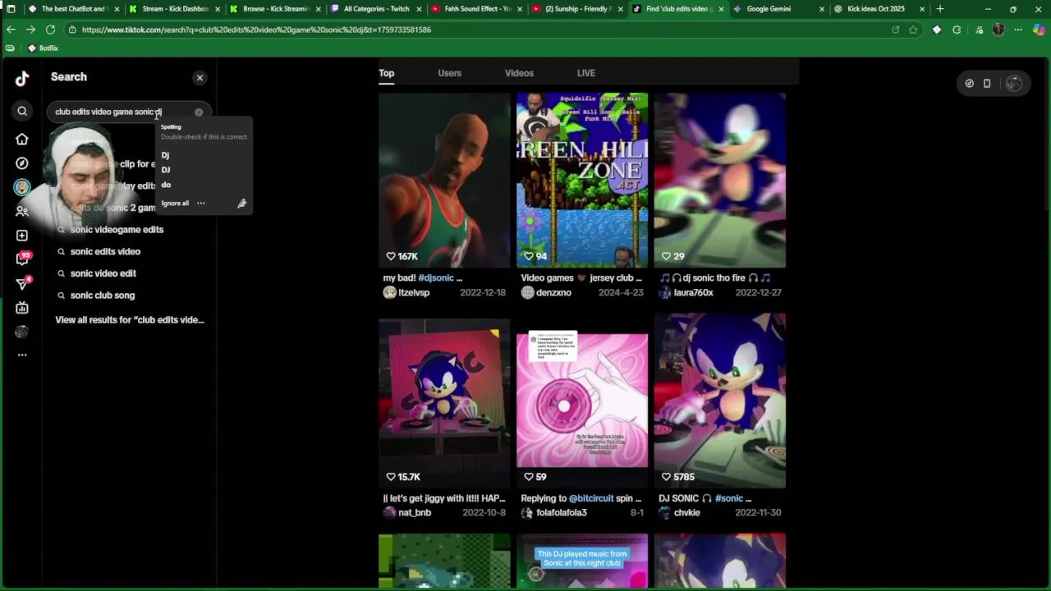Choose spelling suggestion "do"
Viewport: 1051px width, 591px height.
166,185
